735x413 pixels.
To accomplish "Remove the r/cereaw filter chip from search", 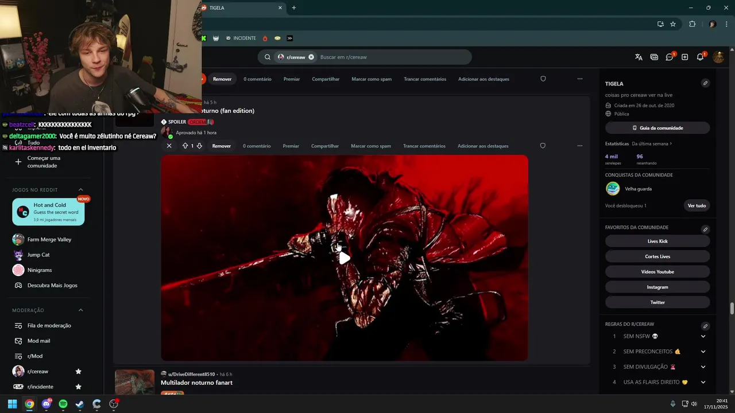I will coord(311,57).
